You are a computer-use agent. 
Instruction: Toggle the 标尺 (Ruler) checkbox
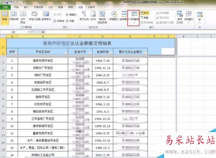(55, 15)
